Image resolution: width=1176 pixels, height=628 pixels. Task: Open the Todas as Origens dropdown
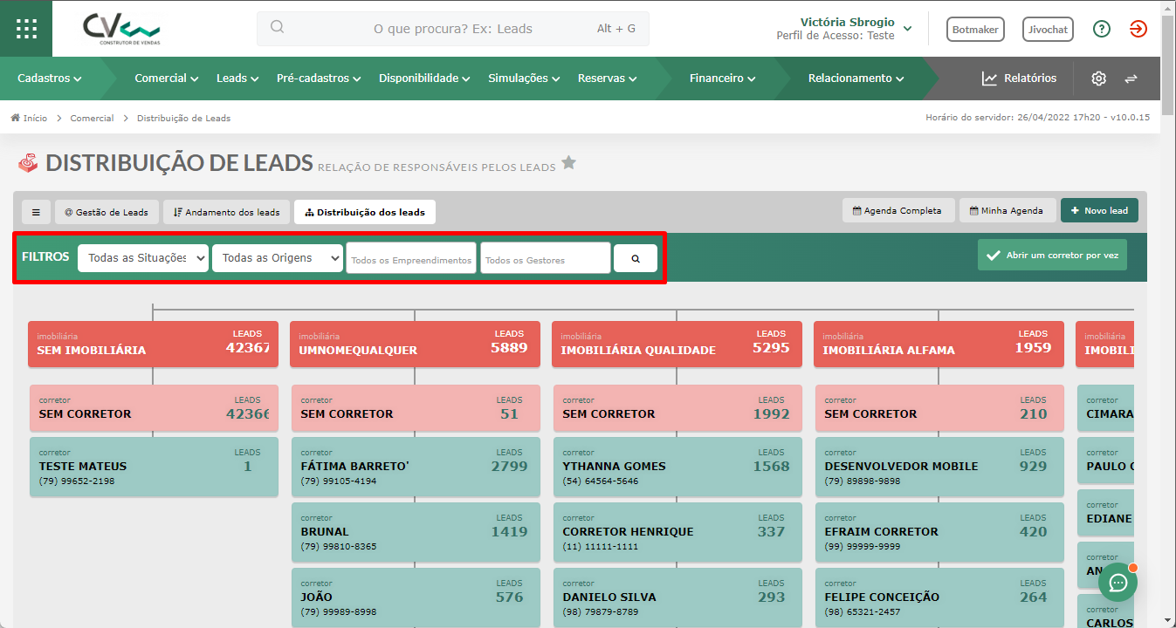point(278,258)
